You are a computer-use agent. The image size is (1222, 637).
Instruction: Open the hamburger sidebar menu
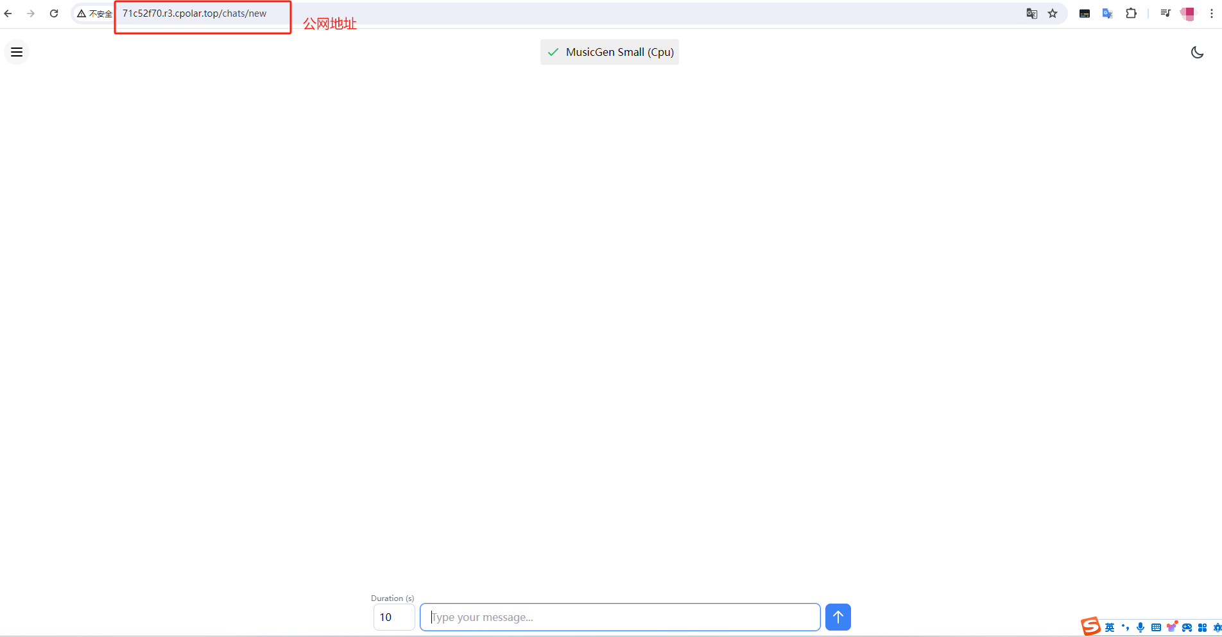pyautogui.click(x=17, y=52)
